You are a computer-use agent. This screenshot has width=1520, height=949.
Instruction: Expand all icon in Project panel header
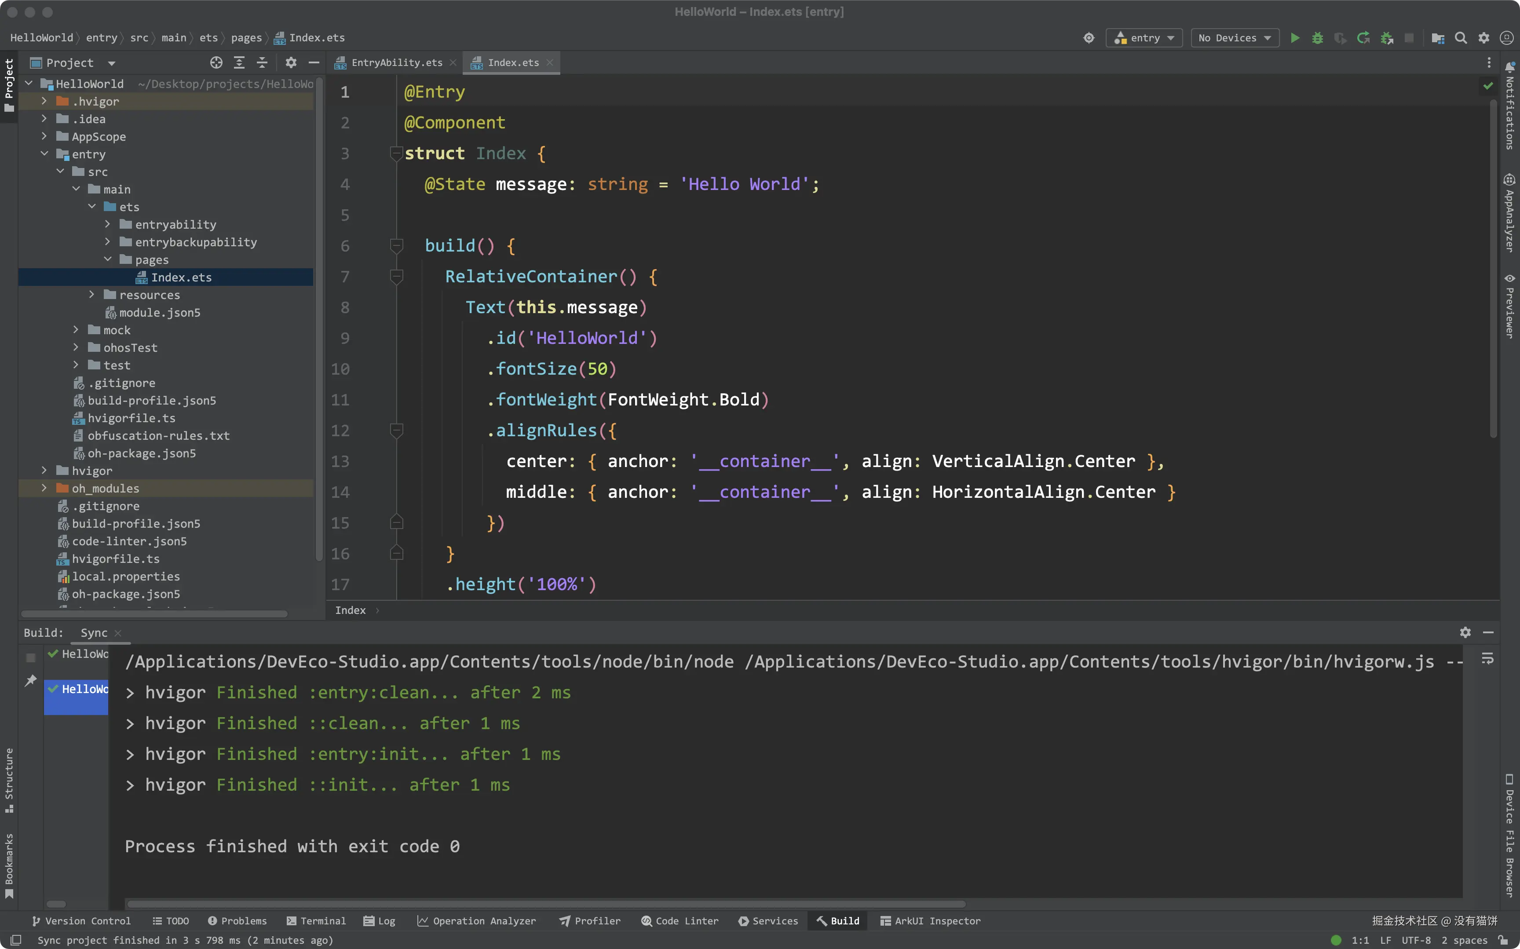(x=239, y=63)
